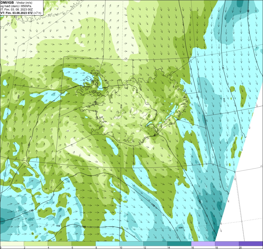The width and height of the screenshot is (263, 249).
Task: Click the 'IT: Fim. 03. 08. 2023 00Z' line
Action: point(16,9)
